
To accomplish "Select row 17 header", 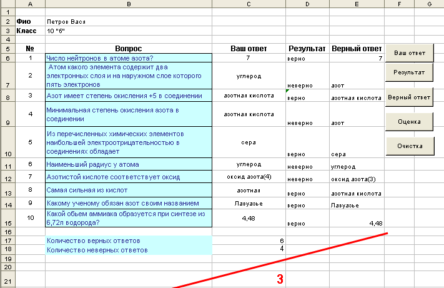I will click(7, 241).
